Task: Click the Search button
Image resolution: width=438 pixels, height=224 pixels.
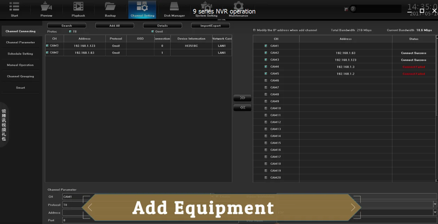Action: point(67,26)
